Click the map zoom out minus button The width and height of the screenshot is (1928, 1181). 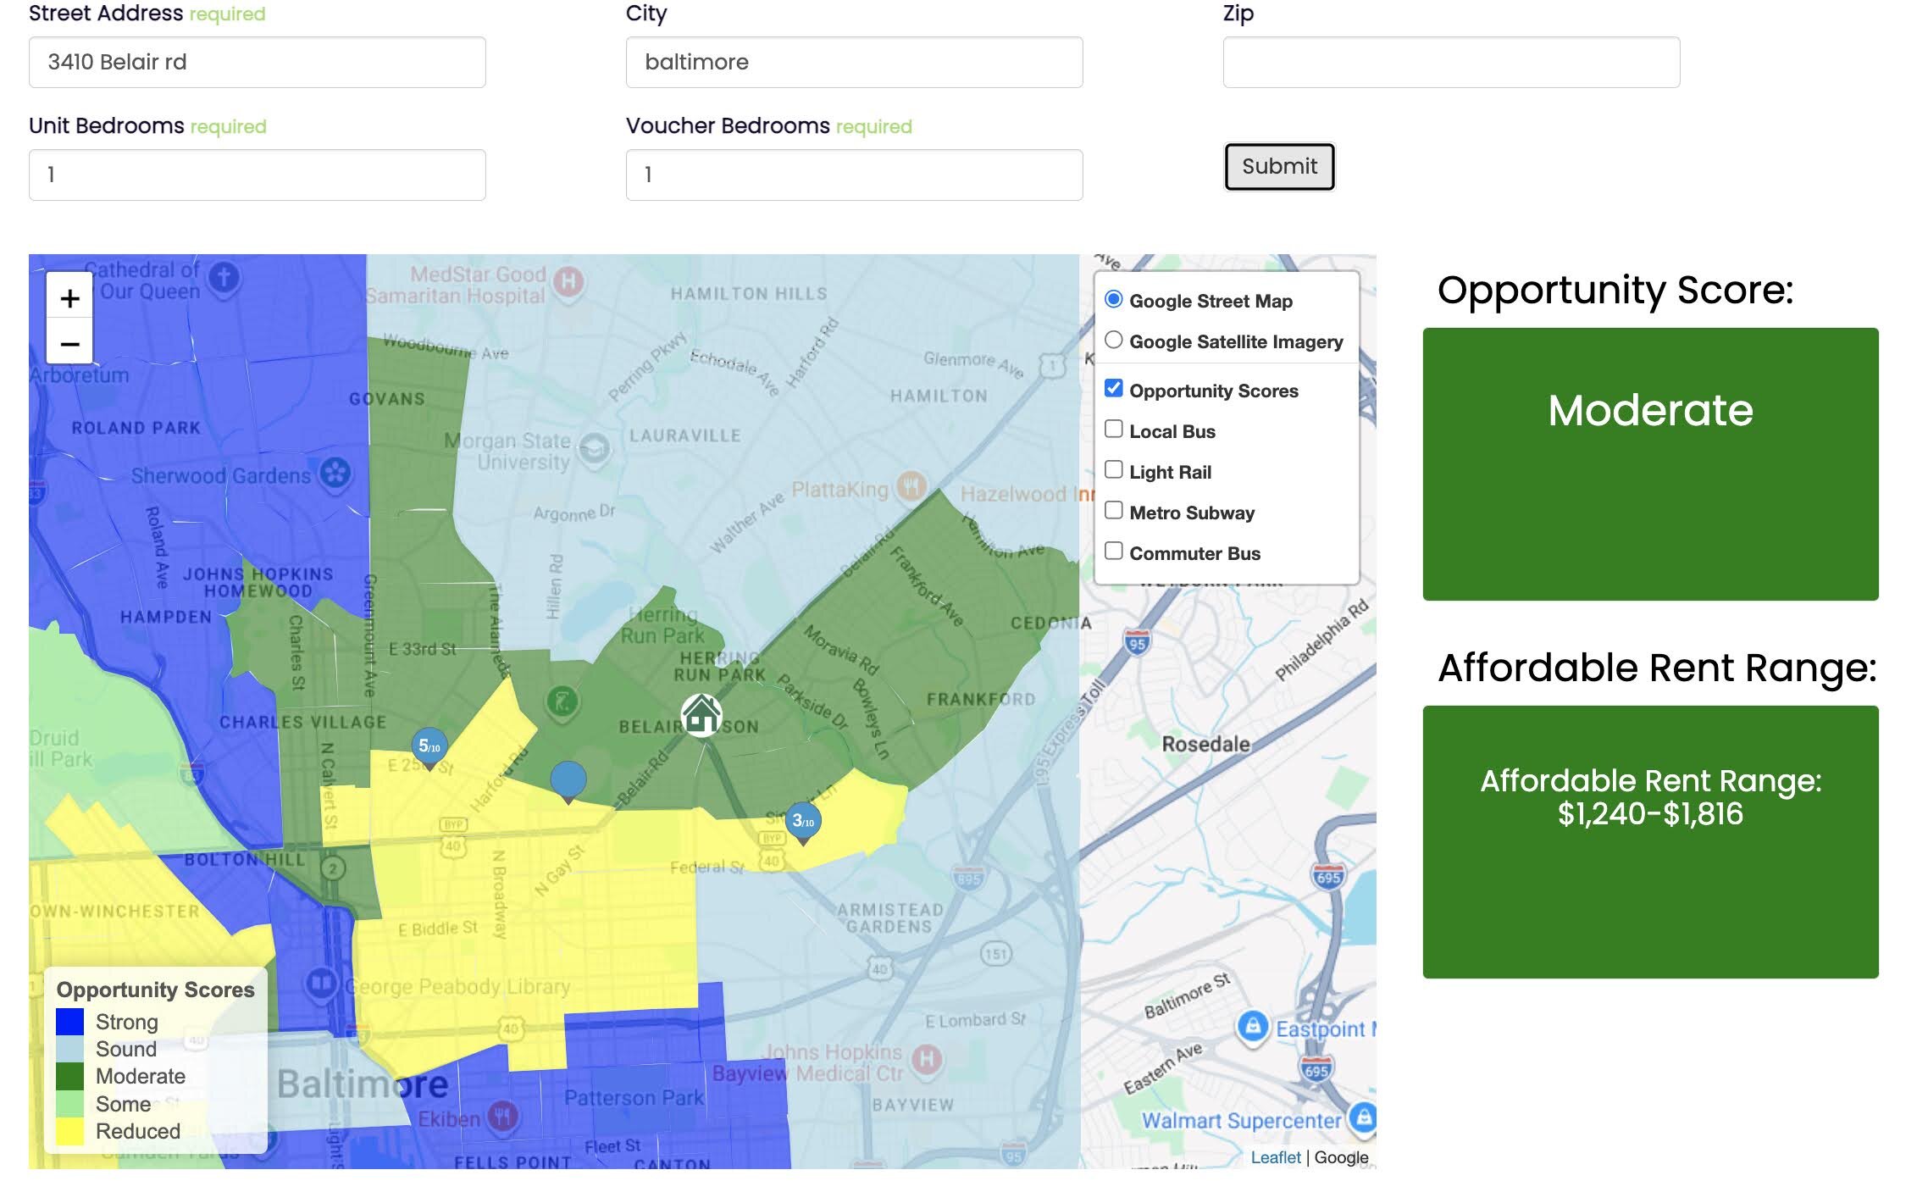click(x=69, y=344)
